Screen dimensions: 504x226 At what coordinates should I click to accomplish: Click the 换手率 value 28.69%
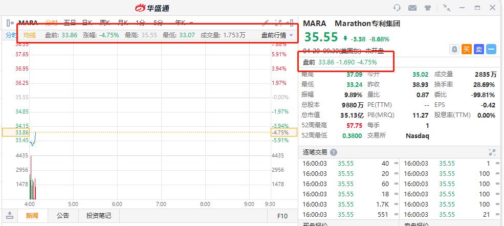[485, 84]
